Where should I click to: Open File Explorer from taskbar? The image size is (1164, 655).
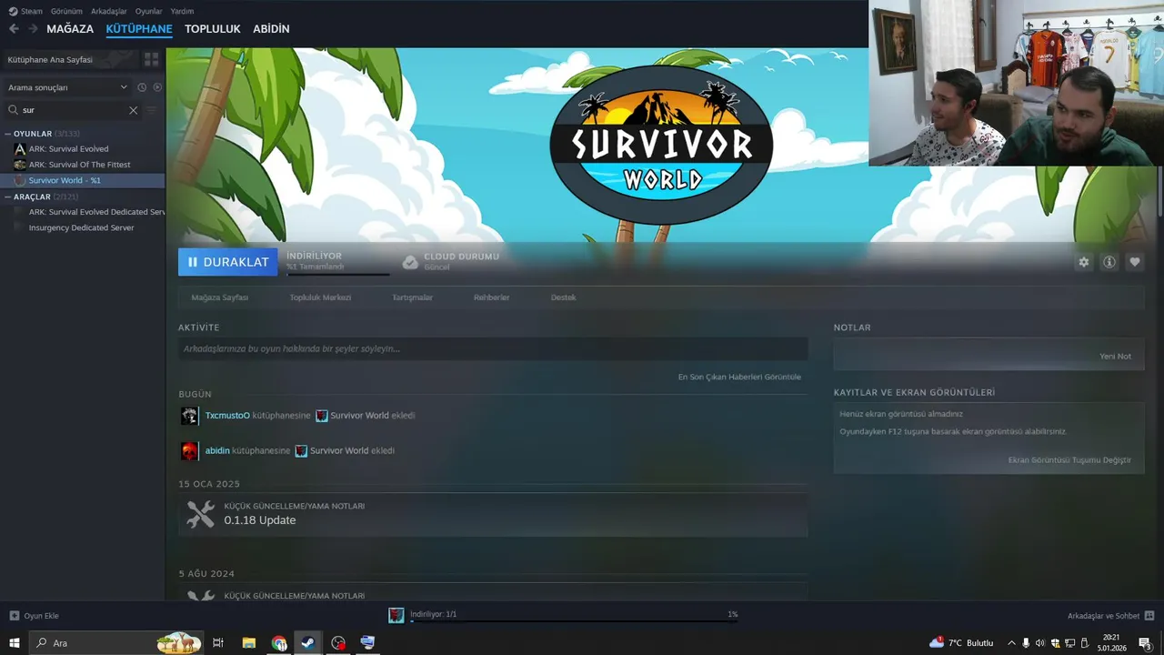[x=248, y=643]
